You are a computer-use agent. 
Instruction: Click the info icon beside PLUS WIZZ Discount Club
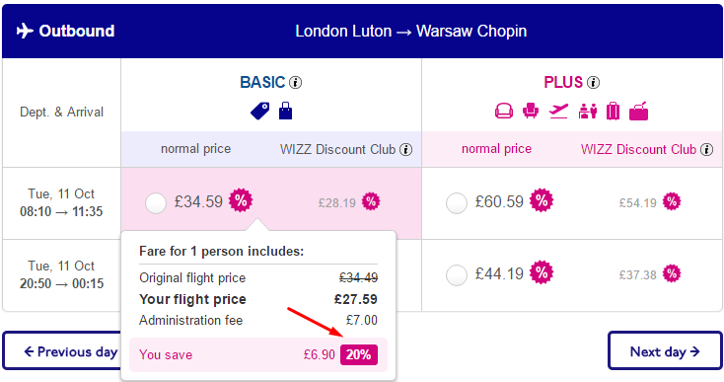pyautogui.click(x=706, y=150)
